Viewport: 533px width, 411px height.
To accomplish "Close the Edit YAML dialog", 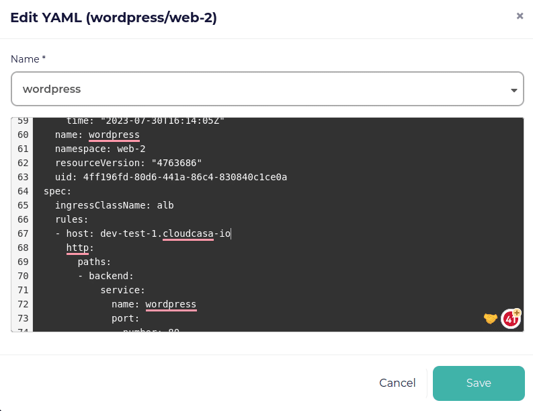I will [x=520, y=16].
